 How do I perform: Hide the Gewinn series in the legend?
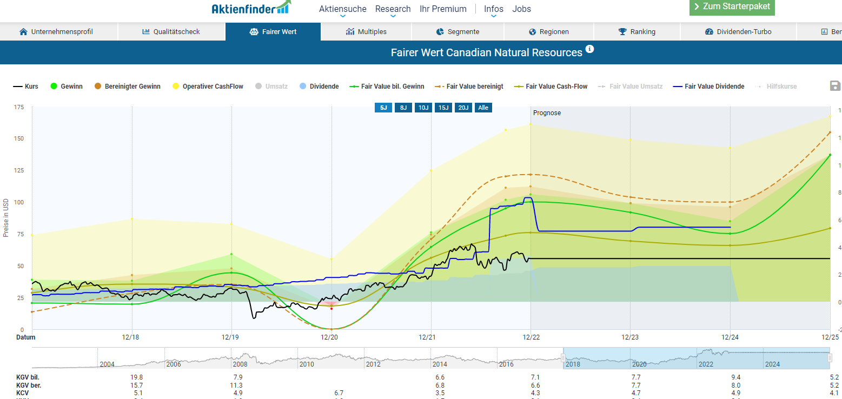coord(67,87)
